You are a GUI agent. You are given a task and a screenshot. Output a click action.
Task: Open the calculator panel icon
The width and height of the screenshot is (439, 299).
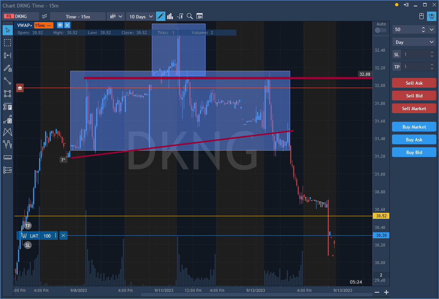(421, 16)
